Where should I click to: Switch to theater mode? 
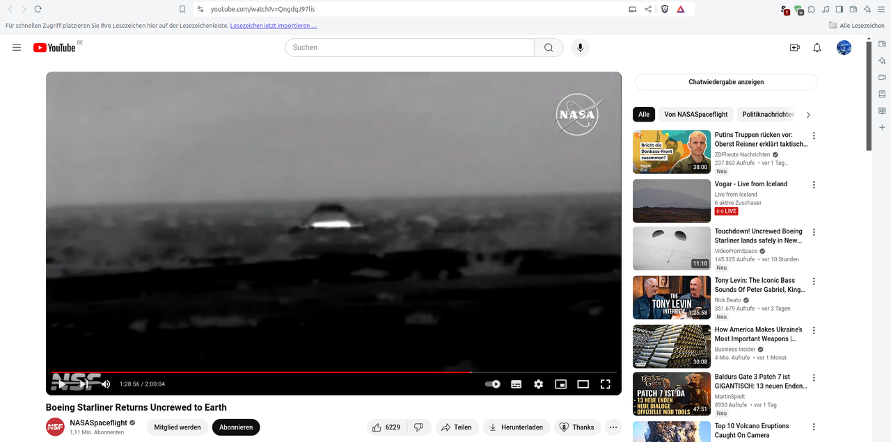click(583, 384)
